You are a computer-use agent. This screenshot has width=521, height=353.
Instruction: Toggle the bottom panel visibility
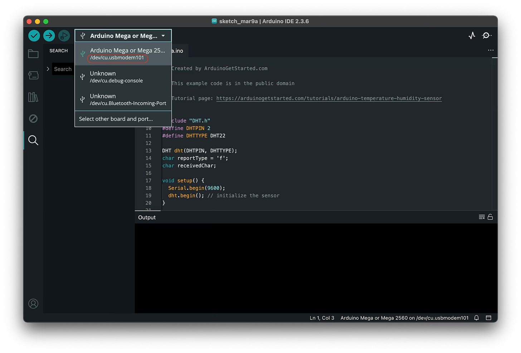[x=488, y=318]
